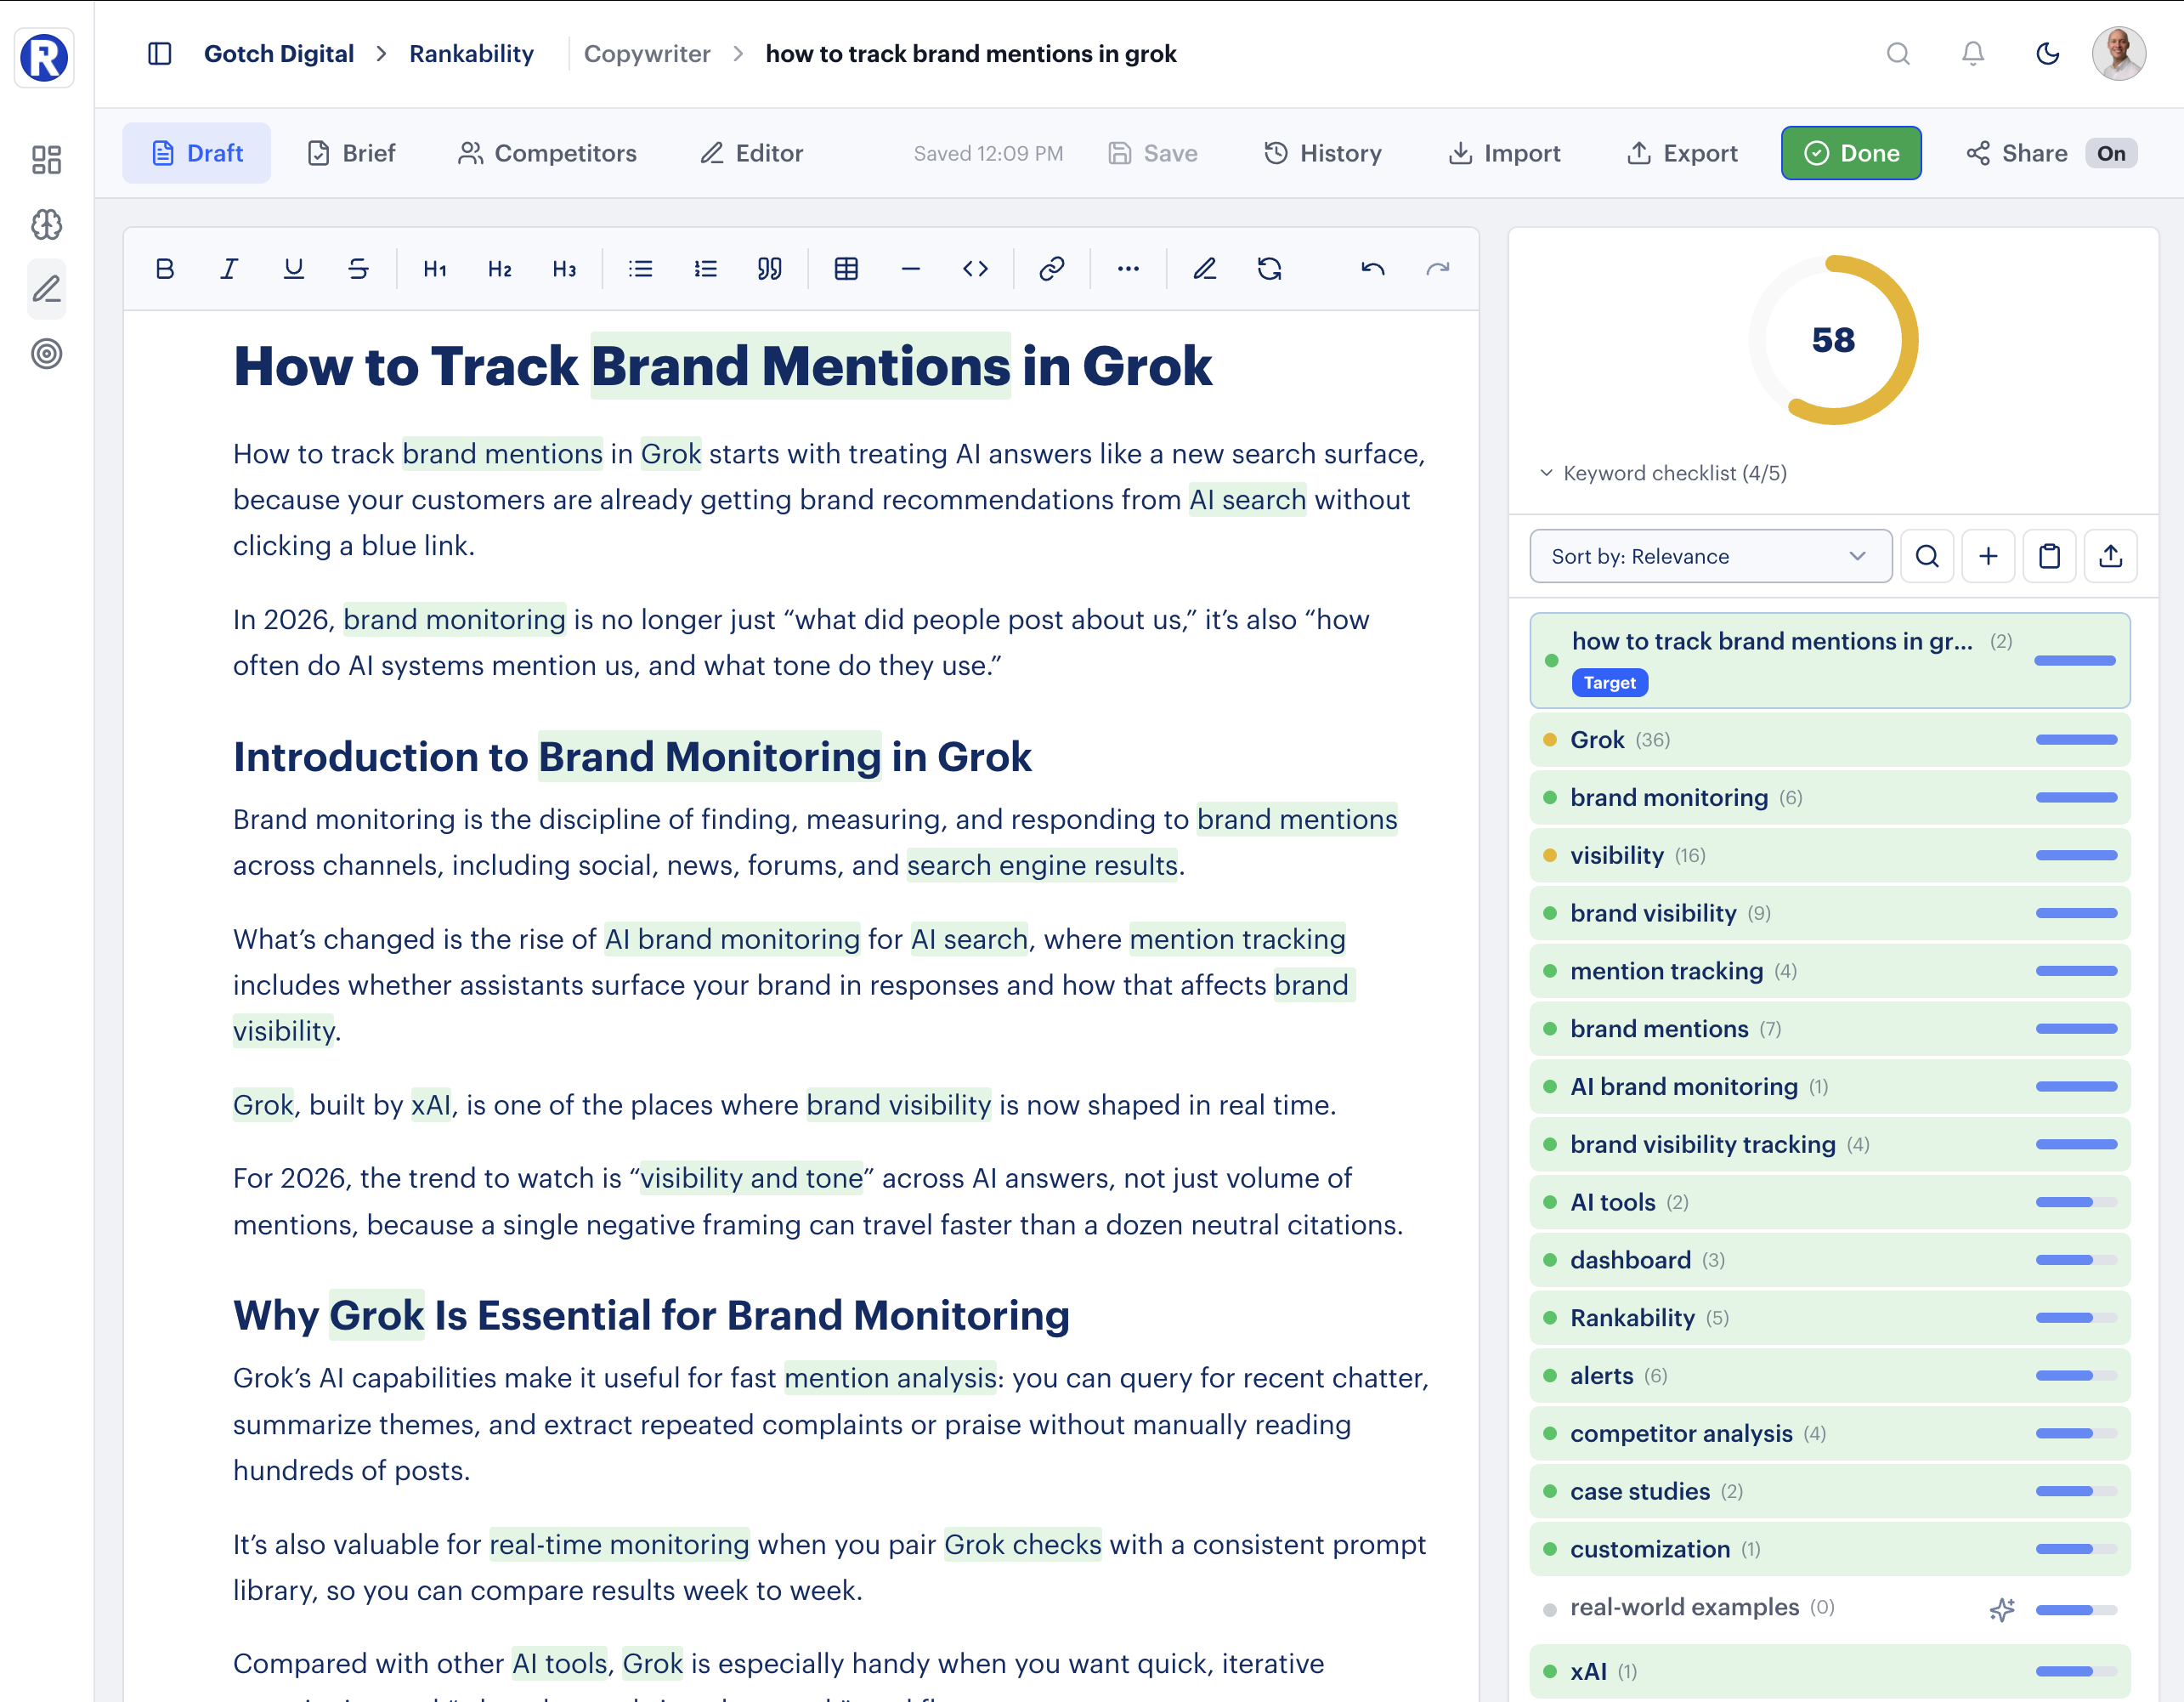Turn off the Share On switch
Image resolution: width=2184 pixels, height=1702 pixels.
(x=2111, y=152)
